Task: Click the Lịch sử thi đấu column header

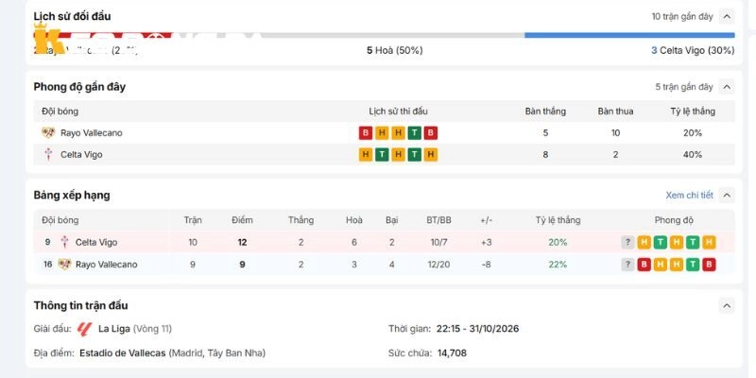Action: [398, 112]
